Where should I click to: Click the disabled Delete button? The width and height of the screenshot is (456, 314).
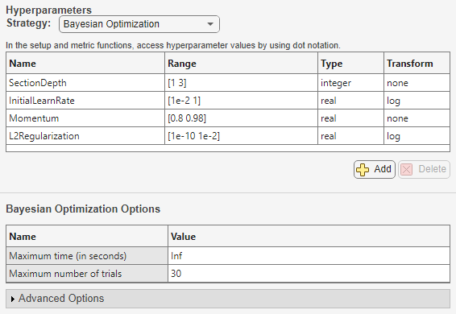[x=424, y=169]
